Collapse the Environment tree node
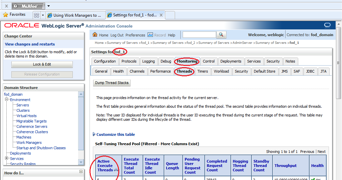Screen dimensions: 342x180 [7, 99]
